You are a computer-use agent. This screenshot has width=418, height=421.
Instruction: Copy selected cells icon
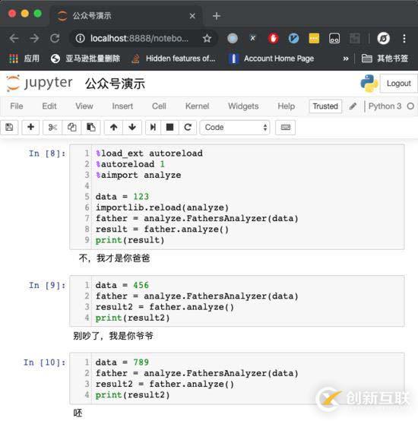pyautogui.click(x=71, y=127)
